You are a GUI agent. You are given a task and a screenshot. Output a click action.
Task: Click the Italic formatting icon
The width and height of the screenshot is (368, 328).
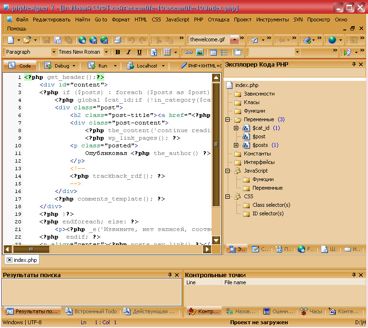pyautogui.click(x=128, y=52)
